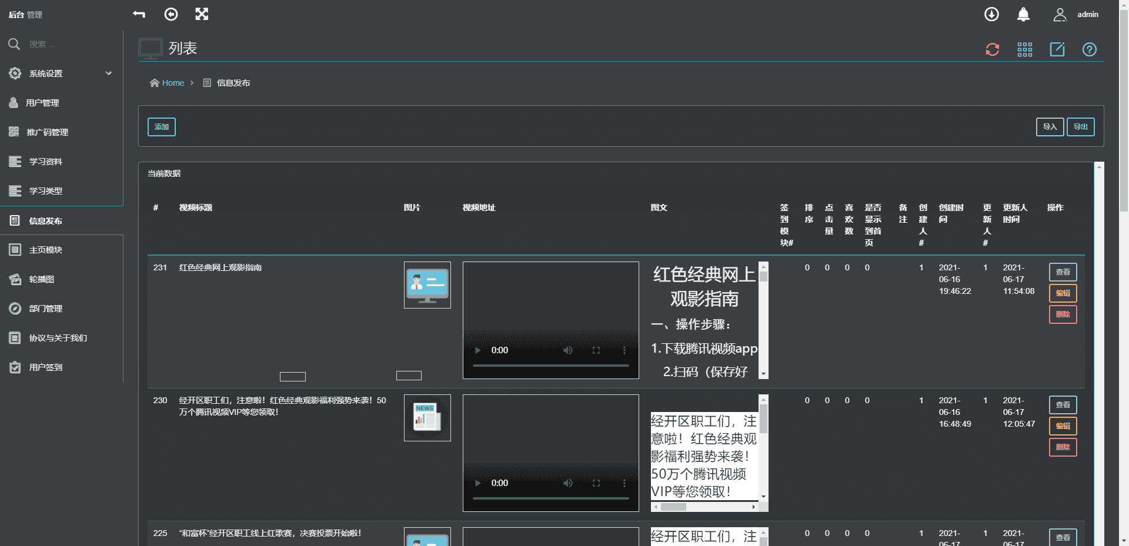Screen dimensions: 1129x546
Task: Expand the 系统设置 sidebar menu
Action: pyautogui.click(x=61, y=73)
